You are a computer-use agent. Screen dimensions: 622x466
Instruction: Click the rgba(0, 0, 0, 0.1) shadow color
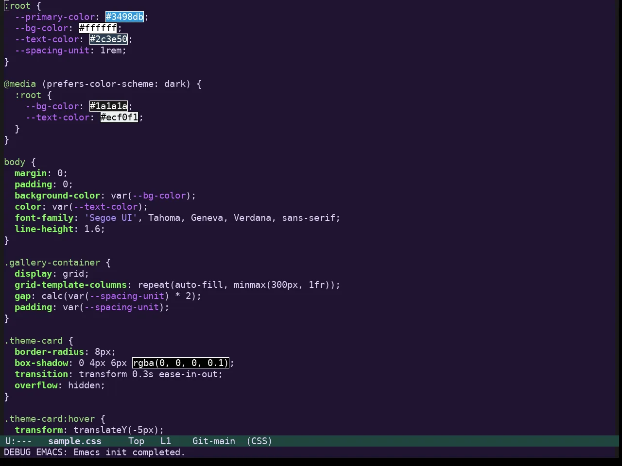[x=180, y=363]
